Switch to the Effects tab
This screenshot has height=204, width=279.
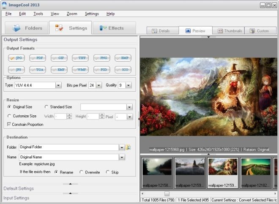(x=115, y=28)
